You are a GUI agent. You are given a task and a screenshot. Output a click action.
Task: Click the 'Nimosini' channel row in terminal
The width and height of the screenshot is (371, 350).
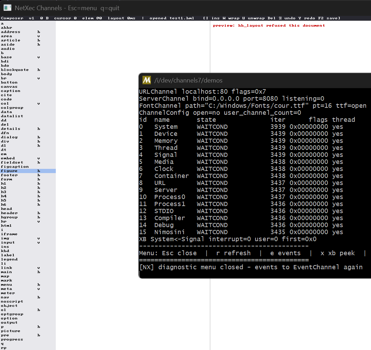coord(241,232)
